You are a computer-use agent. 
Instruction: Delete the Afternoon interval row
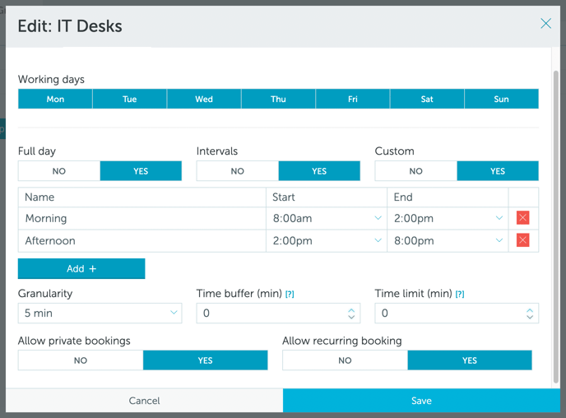click(522, 240)
